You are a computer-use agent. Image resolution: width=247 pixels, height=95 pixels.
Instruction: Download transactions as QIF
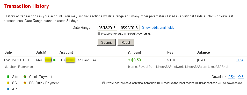[x=241, y=77]
